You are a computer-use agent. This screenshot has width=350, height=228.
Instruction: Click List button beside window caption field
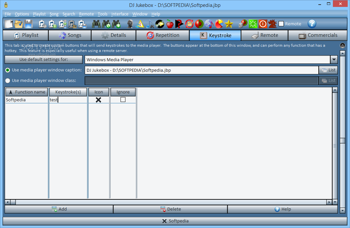(328, 70)
